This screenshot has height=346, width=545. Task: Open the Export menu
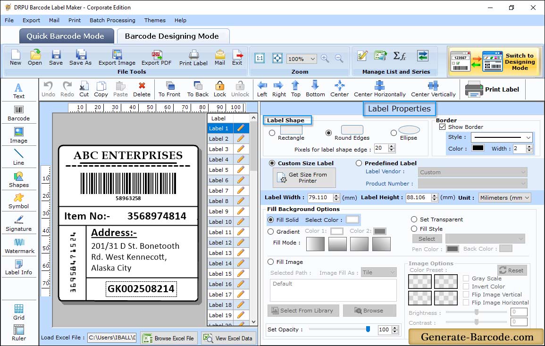(x=31, y=20)
